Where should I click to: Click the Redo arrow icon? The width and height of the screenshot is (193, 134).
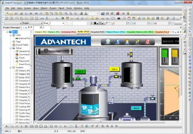41,14
